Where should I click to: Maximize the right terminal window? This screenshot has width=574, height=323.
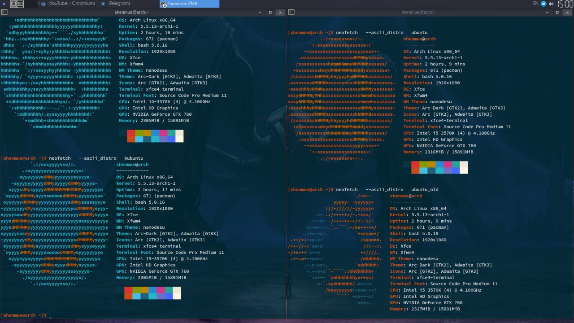coord(557,12)
